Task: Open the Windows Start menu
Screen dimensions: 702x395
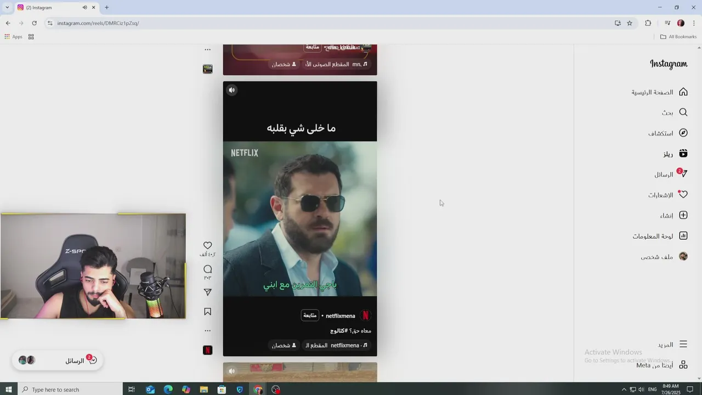Action: 9,390
